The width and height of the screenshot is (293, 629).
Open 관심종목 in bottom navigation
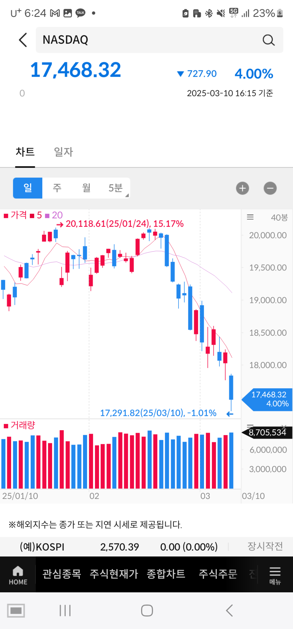point(62,574)
